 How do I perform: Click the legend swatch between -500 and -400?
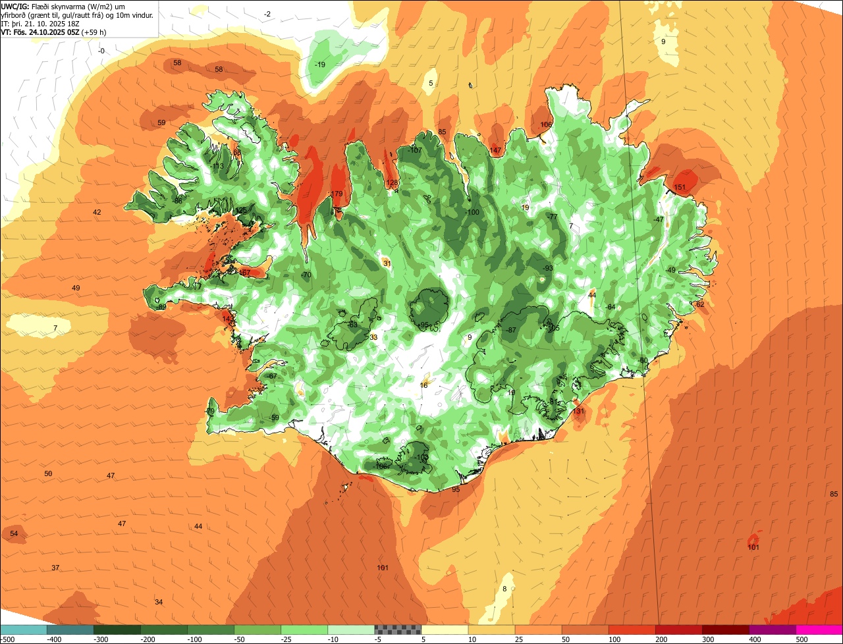[24, 630]
